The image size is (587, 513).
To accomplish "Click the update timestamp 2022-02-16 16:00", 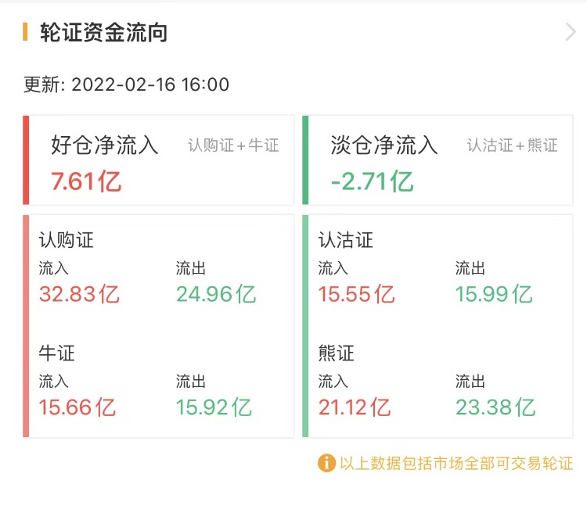I will (150, 84).
